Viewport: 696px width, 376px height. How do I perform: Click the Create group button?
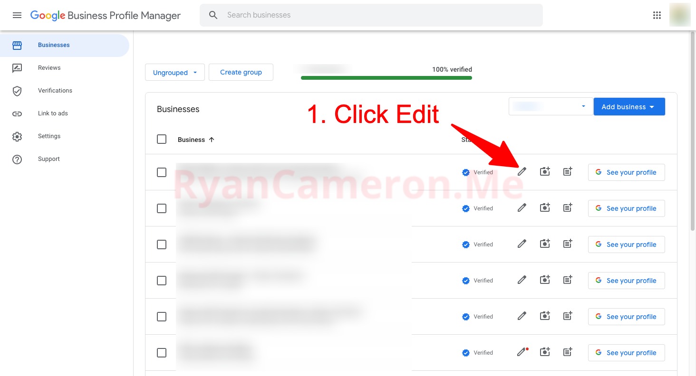pyautogui.click(x=241, y=73)
